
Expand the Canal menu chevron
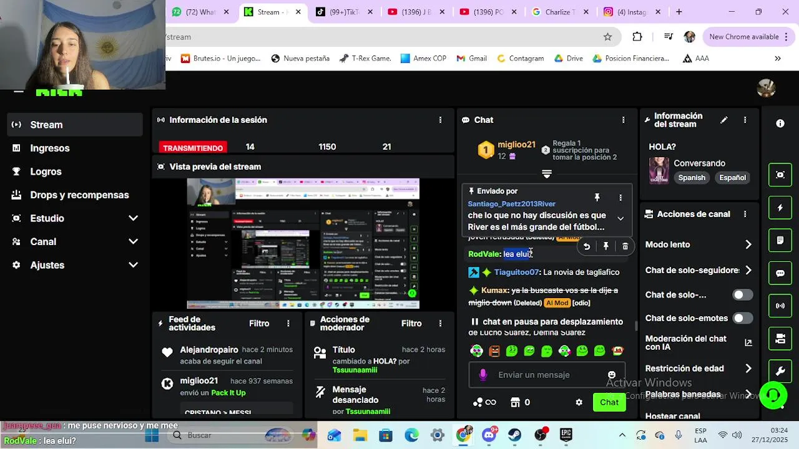click(133, 241)
